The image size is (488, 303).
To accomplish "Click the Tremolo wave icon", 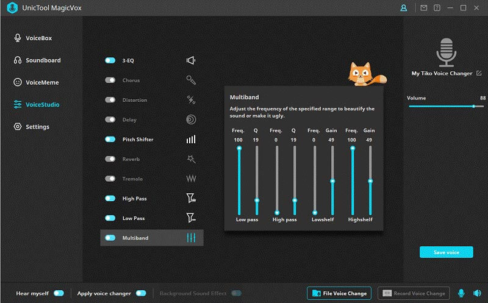I will click(191, 179).
